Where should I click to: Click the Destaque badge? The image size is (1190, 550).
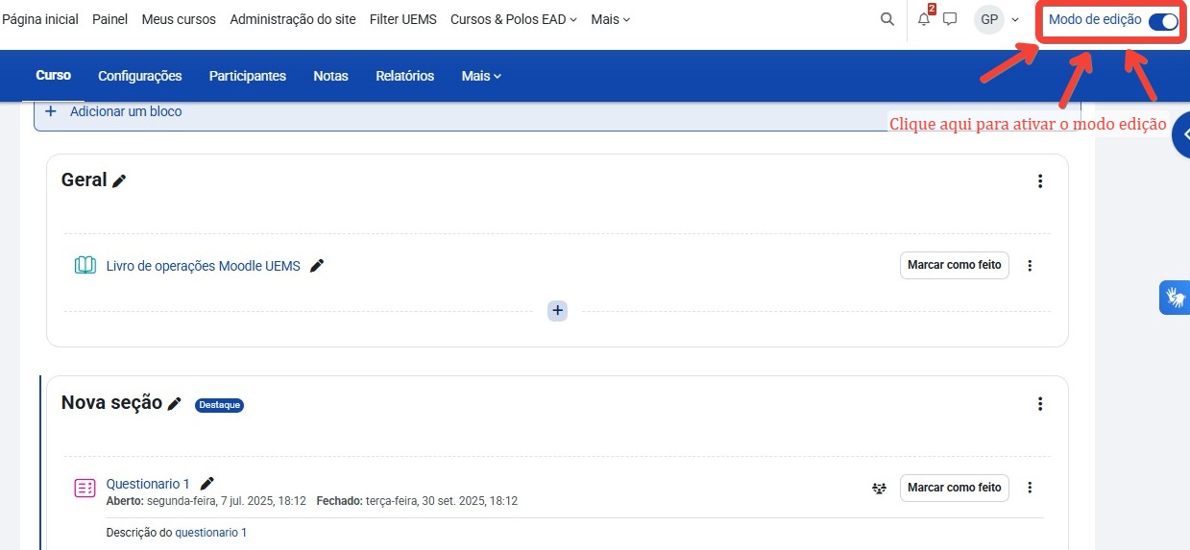tap(219, 405)
